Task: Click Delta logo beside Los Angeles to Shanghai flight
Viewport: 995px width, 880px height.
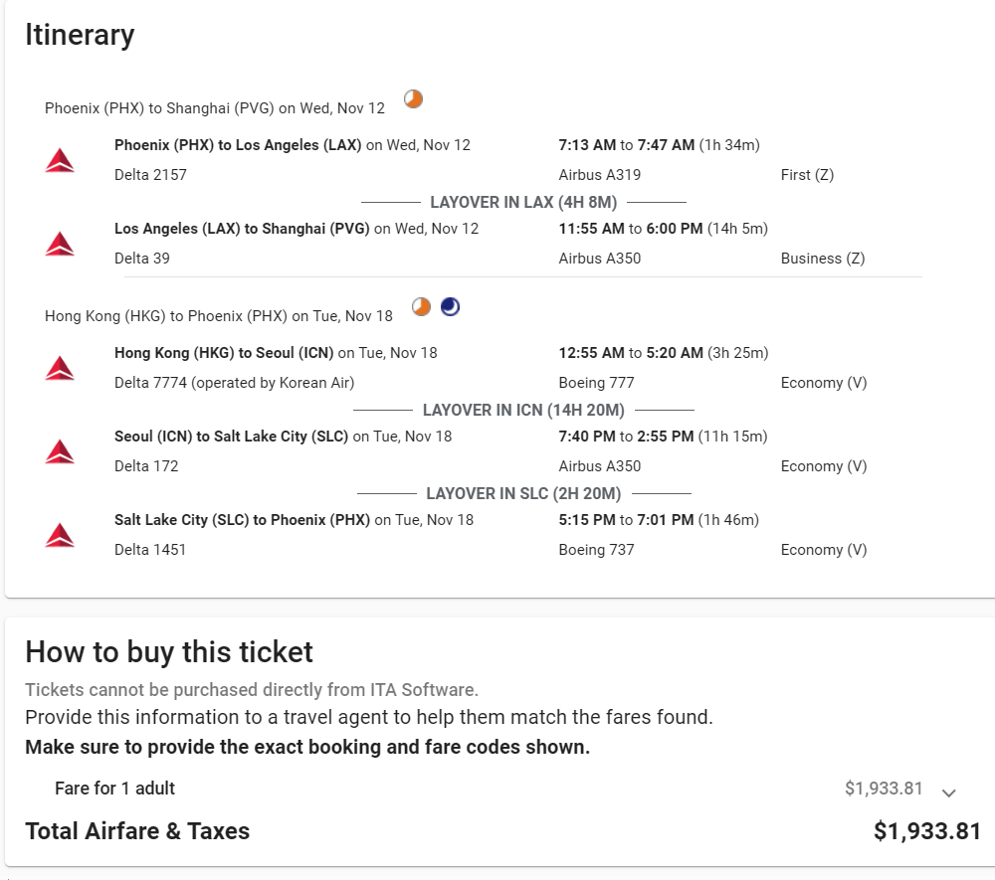Action: [60, 244]
